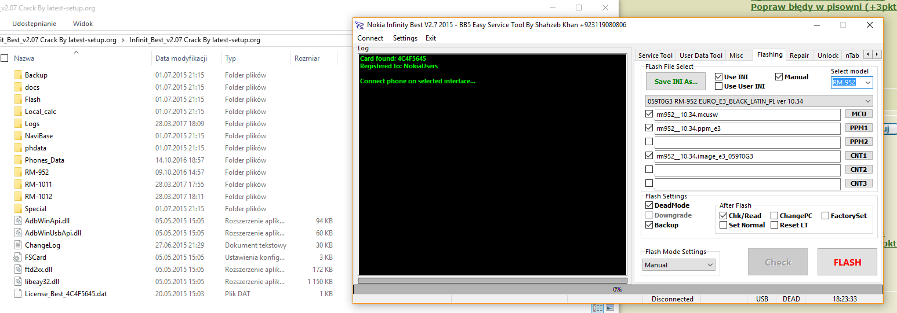Click the log panel horizontal scrollbar
Screen dimensions: 897x313
coord(492,281)
